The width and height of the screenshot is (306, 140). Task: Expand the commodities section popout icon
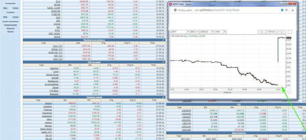pos(163,97)
